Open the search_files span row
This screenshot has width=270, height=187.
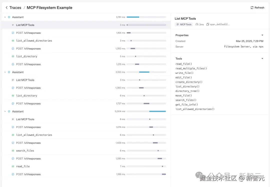click(25, 151)
